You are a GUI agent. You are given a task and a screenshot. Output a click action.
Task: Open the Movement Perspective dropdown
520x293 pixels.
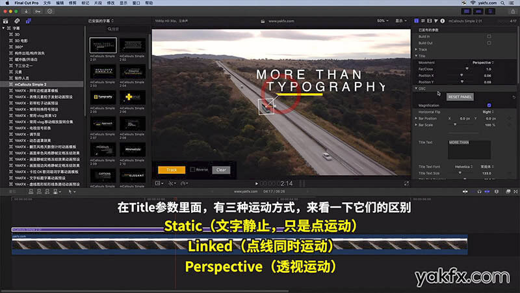point(483,63)
